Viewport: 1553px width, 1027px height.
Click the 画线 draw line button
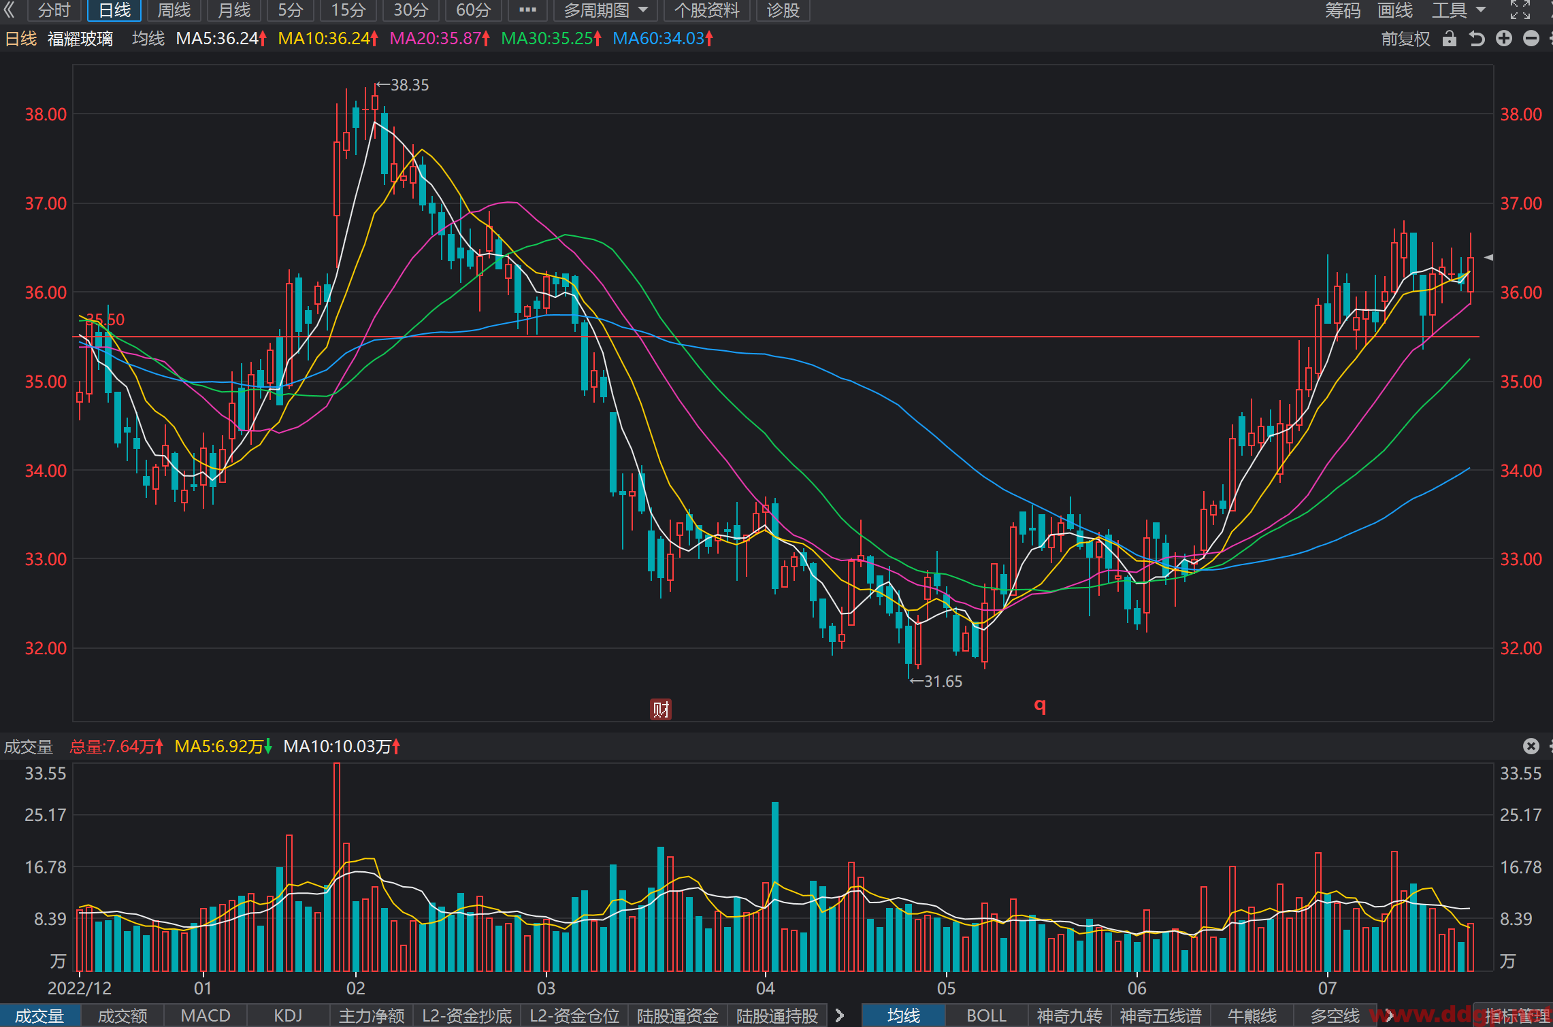click(1395, 10)
